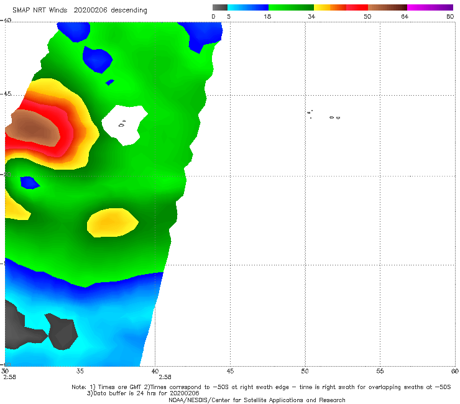Click the longitude axis label 45
The height and width of the screenshot is (404, 460).
click(230, 371)
